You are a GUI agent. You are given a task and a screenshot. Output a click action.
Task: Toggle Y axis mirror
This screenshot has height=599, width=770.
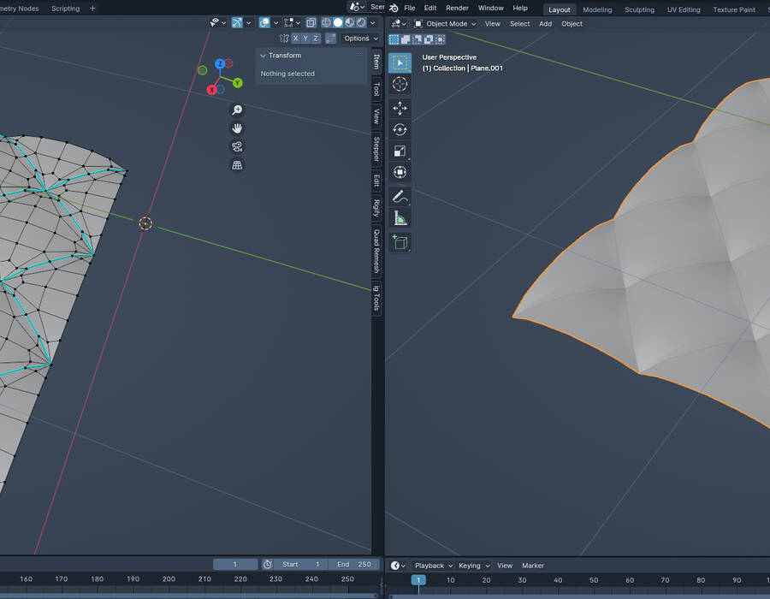pyautogui.click(x=305, y=39)
